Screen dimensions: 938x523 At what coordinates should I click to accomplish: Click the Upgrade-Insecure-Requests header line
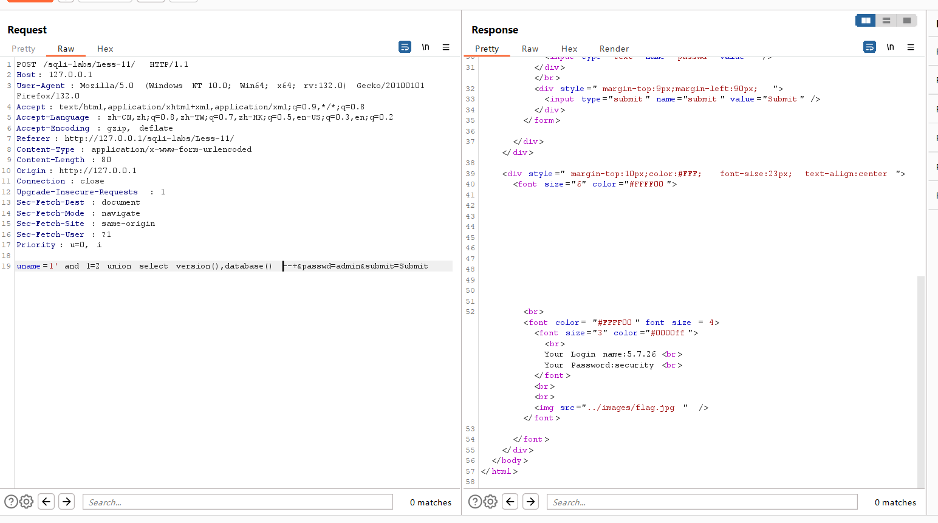91,192
